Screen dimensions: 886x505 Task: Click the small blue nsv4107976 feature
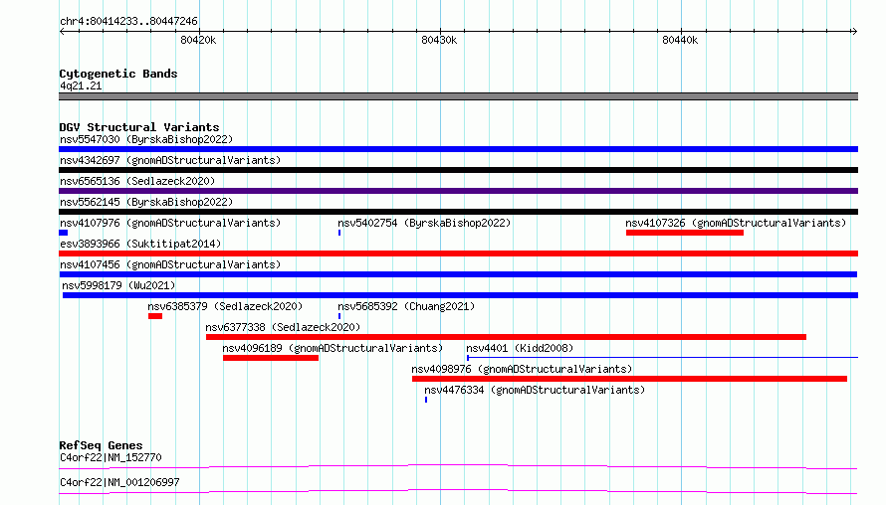pos(64,233)
